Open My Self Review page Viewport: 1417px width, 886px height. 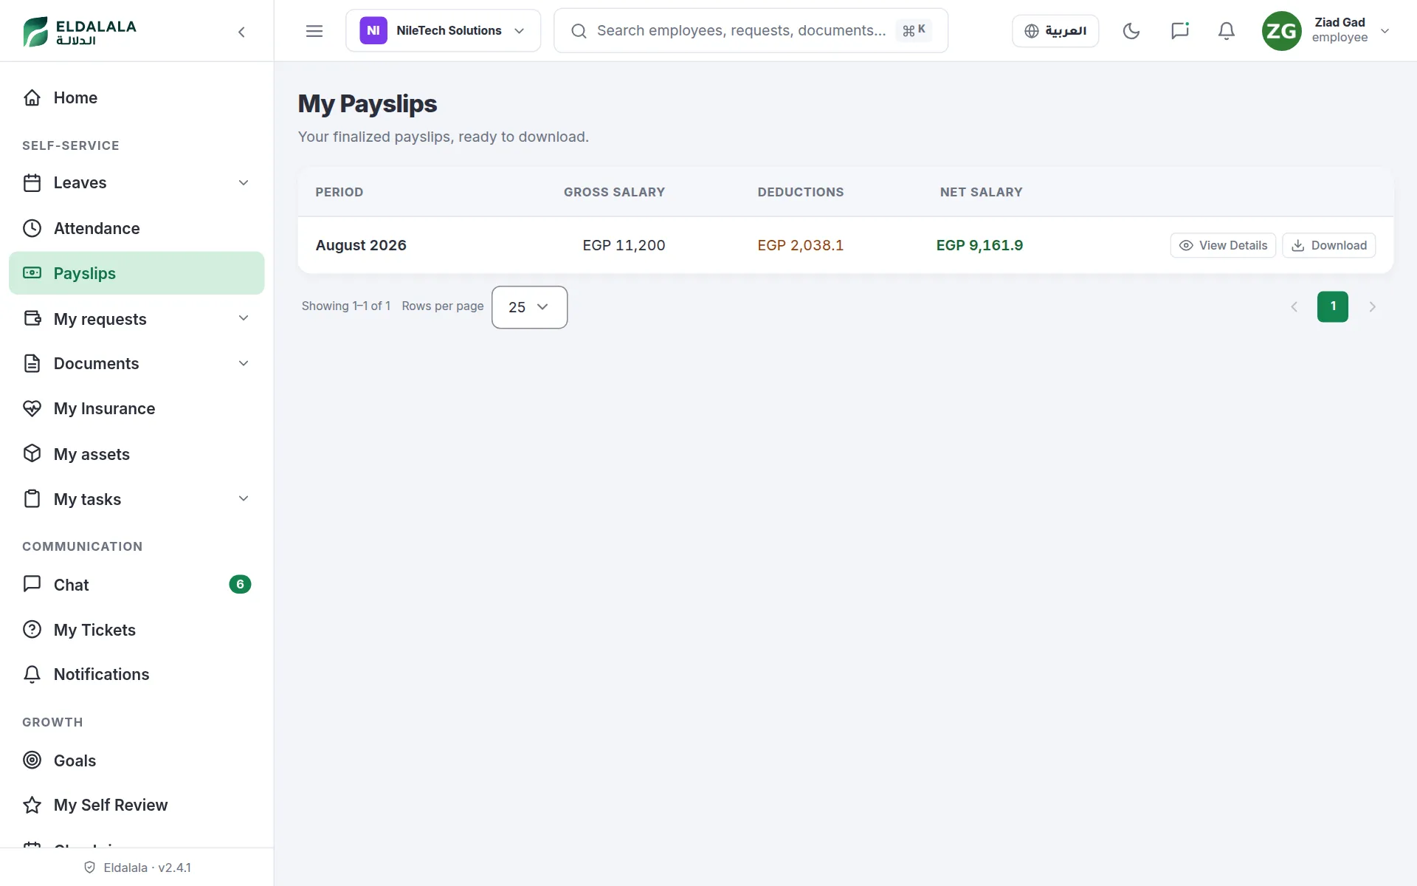137,805
